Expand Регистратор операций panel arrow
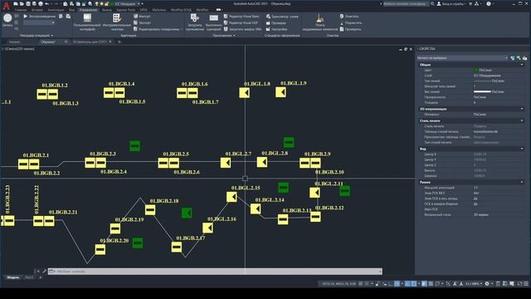531x299 pixels. (x=51, y=35)
